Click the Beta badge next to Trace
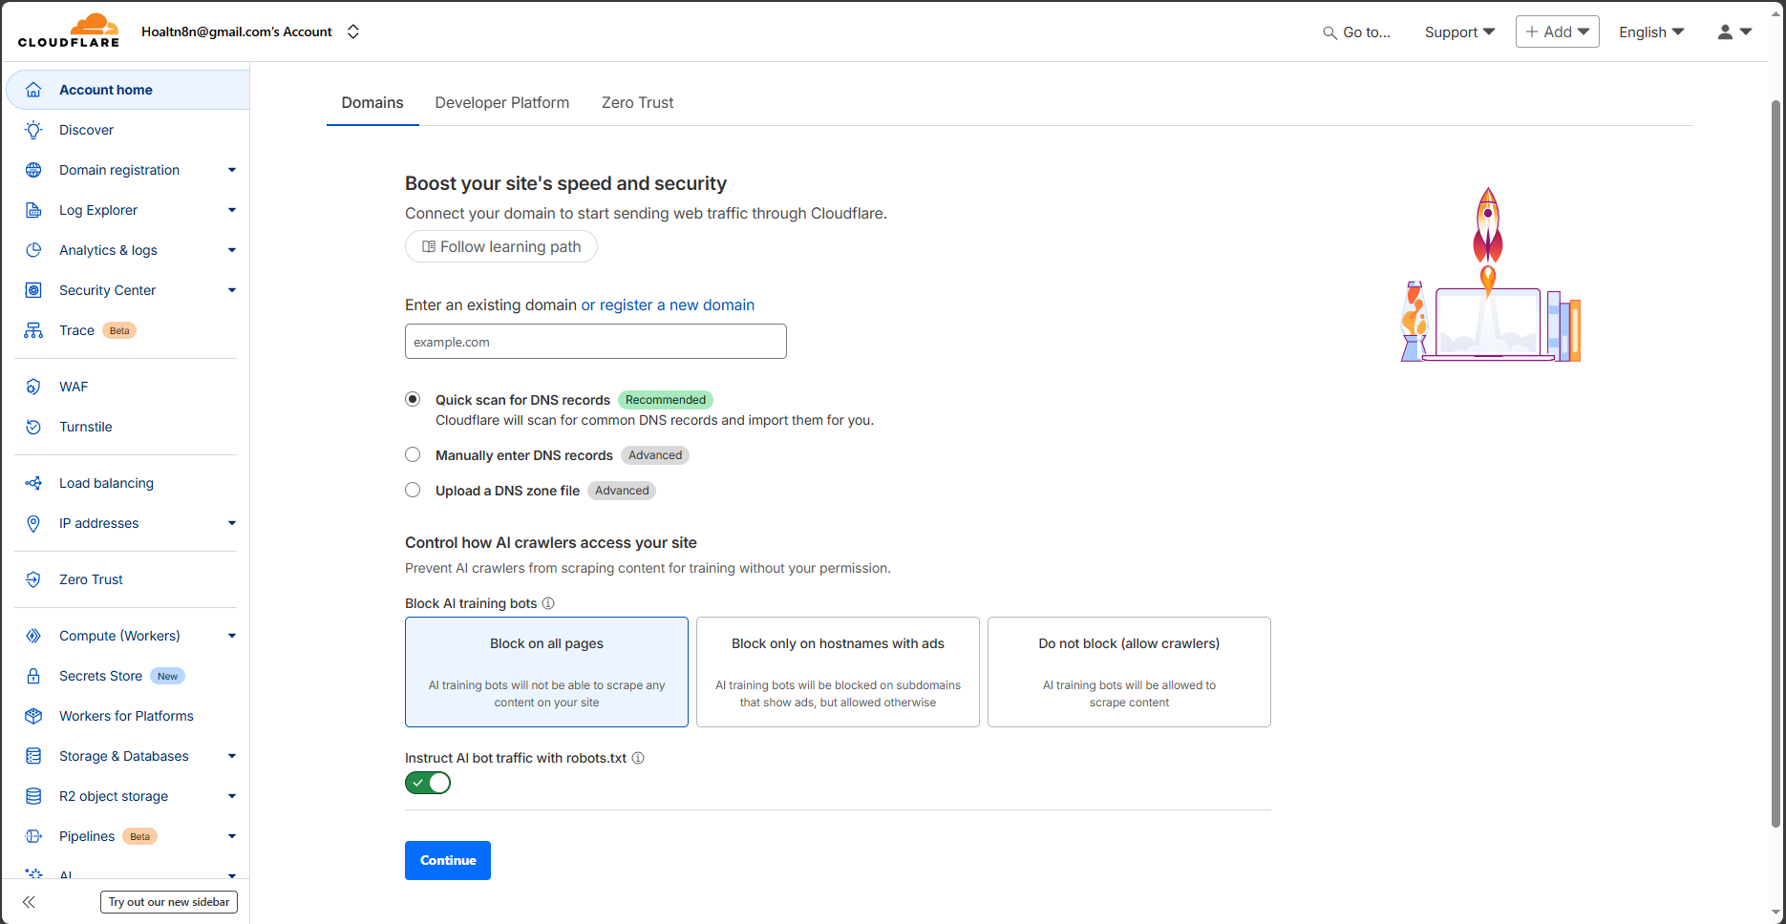 coord(119,330)
